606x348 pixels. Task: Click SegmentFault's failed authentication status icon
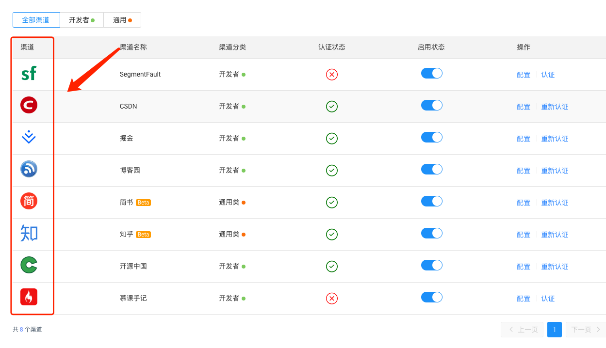[332, 75]
